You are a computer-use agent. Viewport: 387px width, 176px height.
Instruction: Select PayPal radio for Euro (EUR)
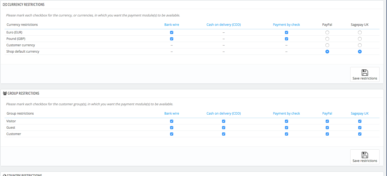tap(327, 32)
